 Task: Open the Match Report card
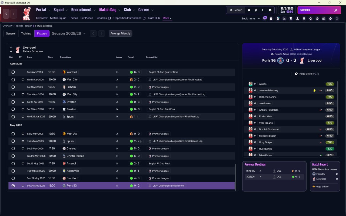pyautogui.click(x=325, y=176)
